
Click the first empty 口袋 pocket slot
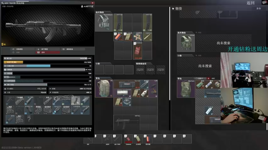click(99, 70)
